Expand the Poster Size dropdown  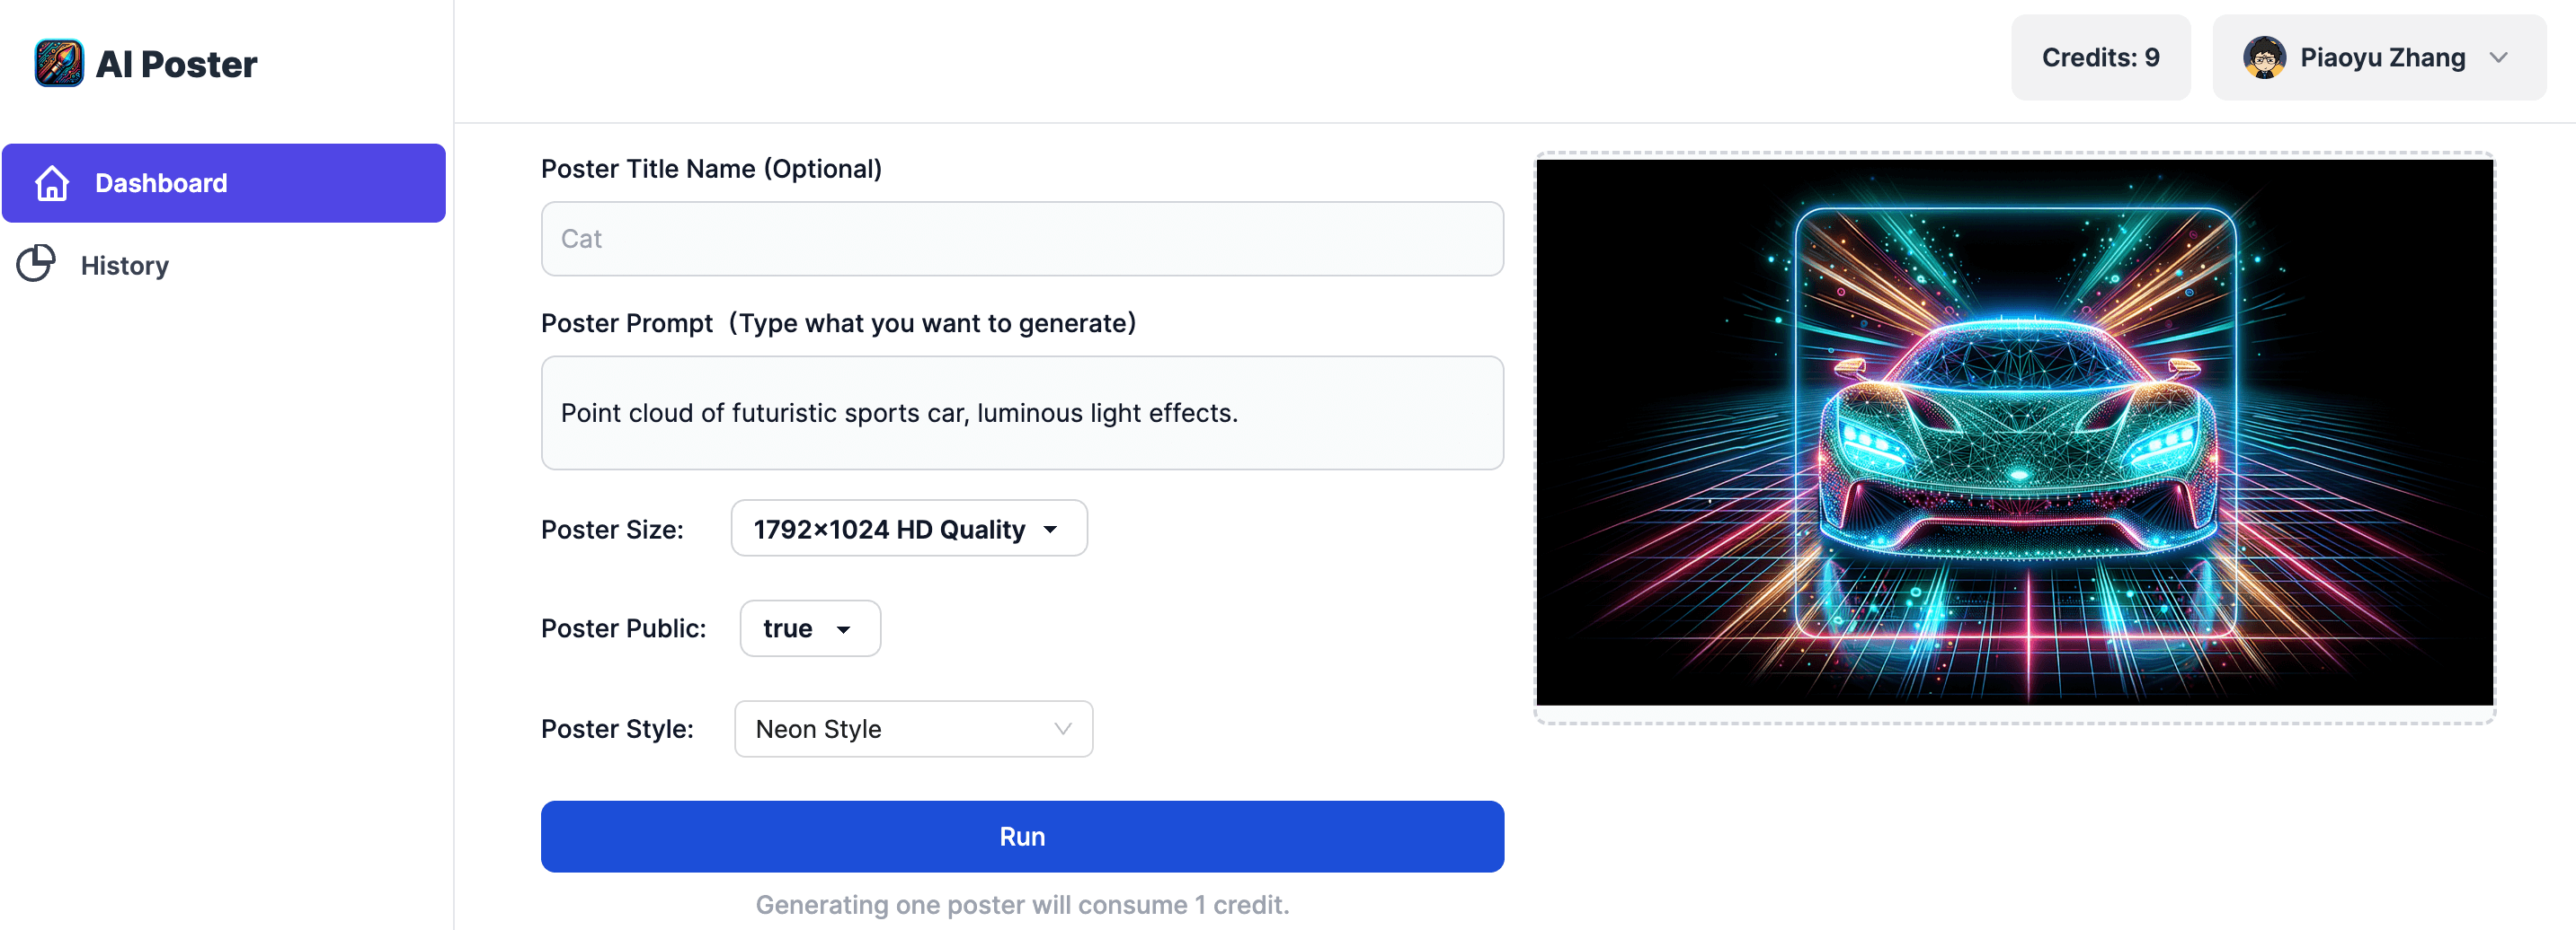pos(908,529)
